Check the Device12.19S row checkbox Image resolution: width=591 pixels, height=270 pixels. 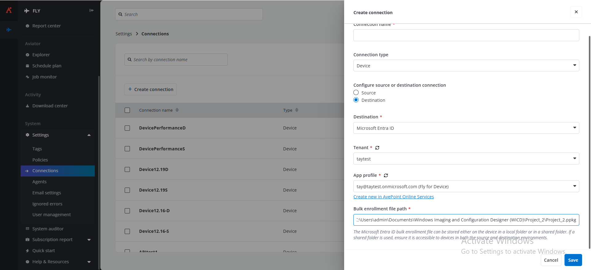[x=127, y=190]
